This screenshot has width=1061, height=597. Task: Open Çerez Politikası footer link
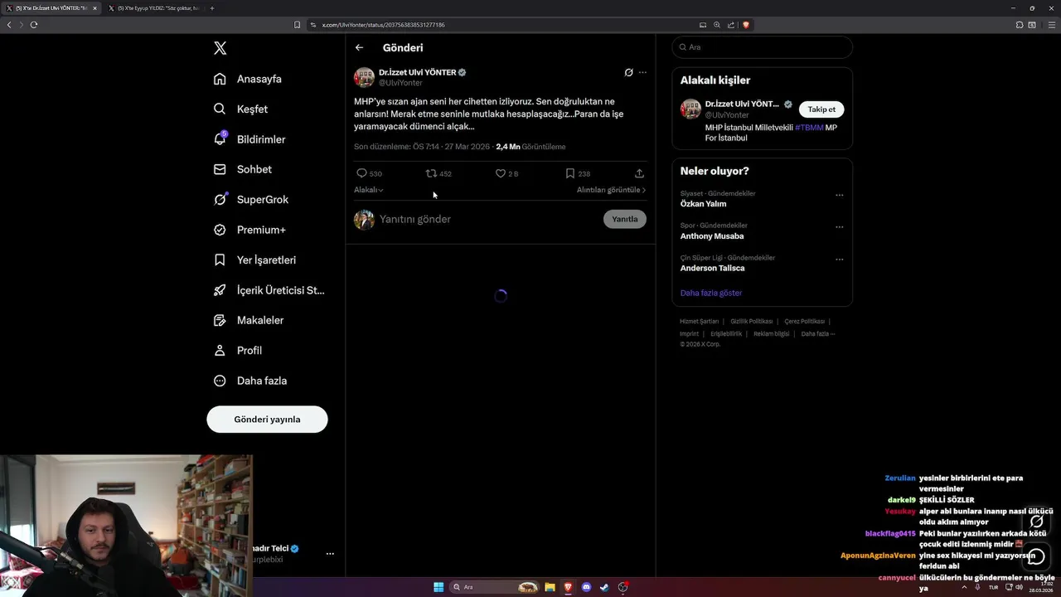[x=804, y=322]
